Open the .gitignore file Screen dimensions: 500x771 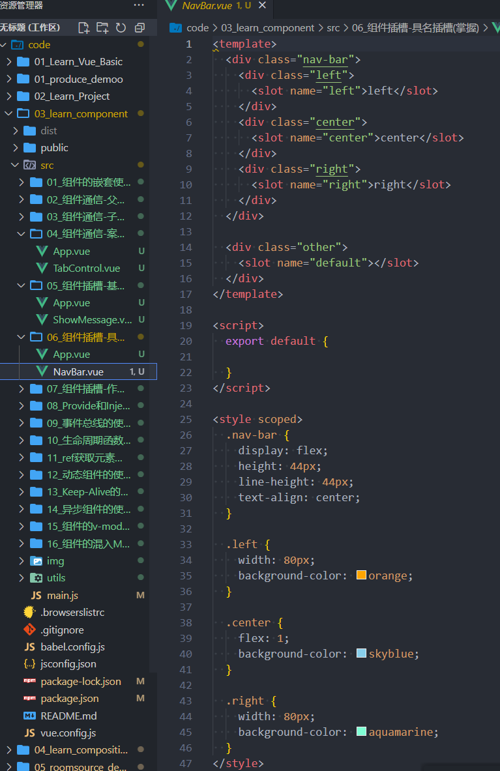point(62,630)
